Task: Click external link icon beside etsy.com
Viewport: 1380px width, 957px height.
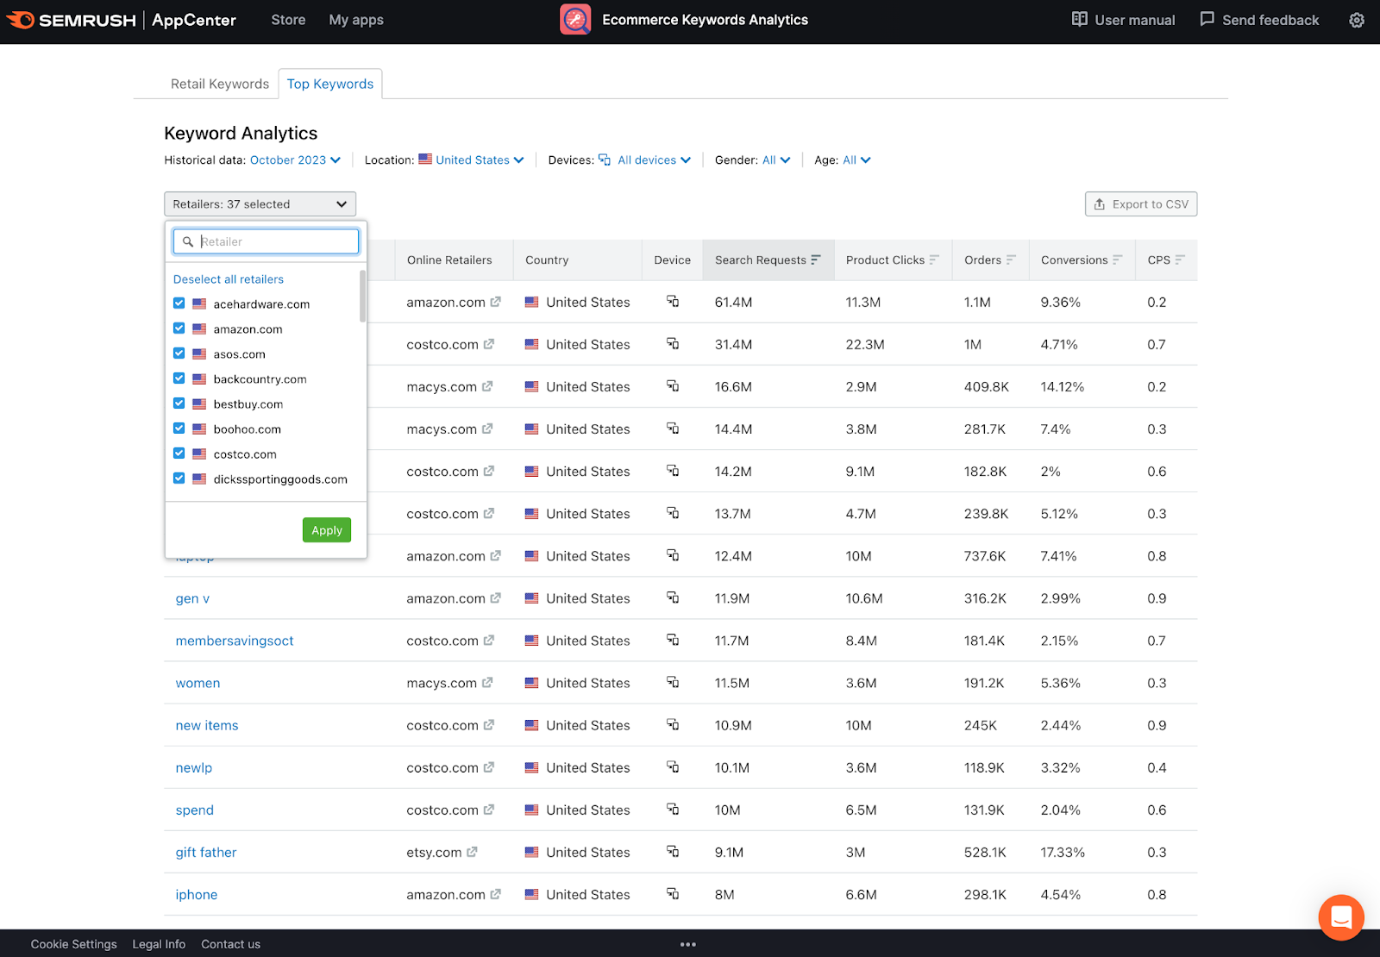Action: pos(472,852)
